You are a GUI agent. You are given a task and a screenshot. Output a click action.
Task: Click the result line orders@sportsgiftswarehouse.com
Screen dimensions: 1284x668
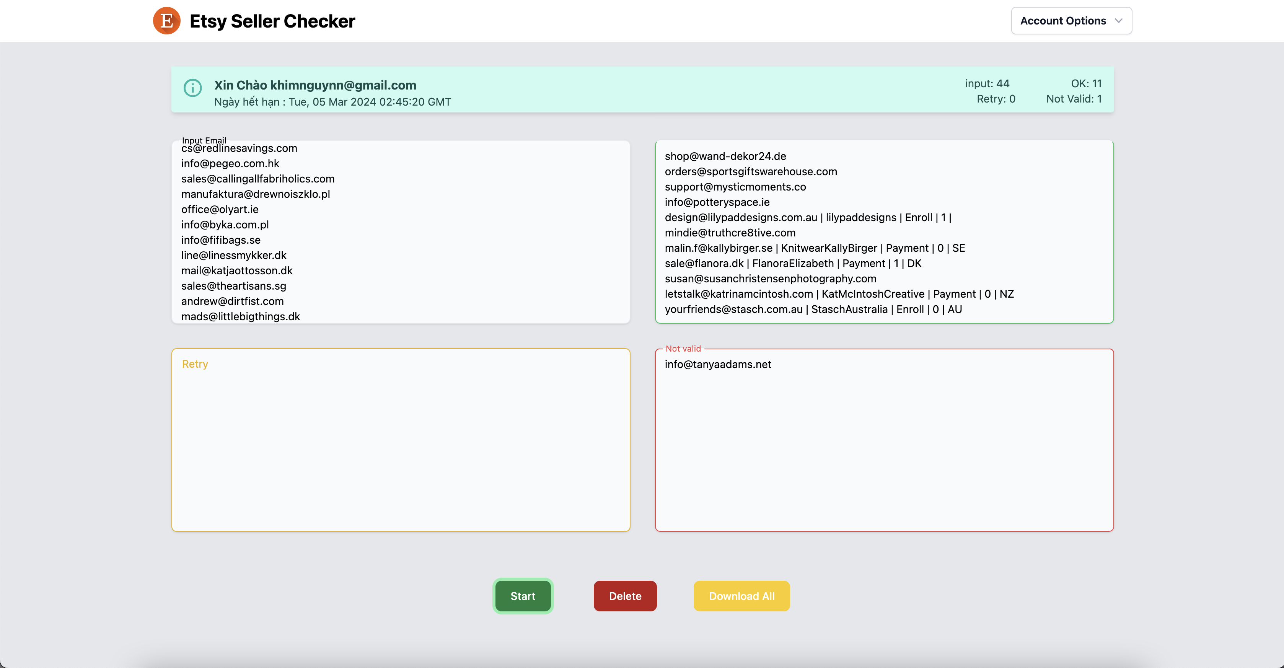point(751,171)
